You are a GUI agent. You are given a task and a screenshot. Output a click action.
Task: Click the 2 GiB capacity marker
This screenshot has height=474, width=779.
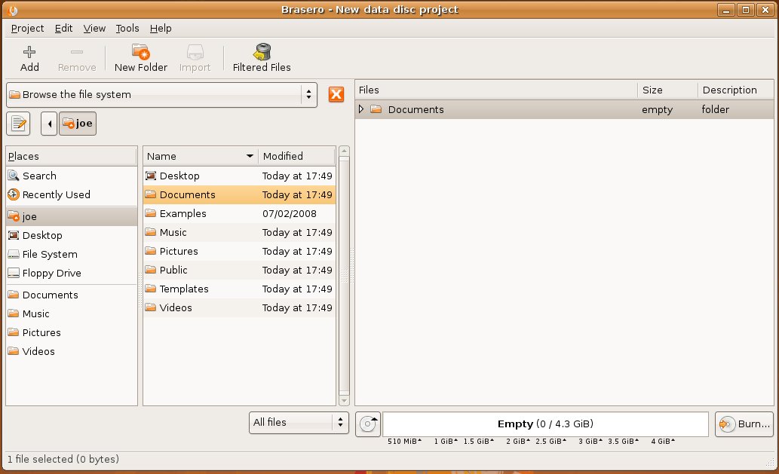tap(518, 442)
